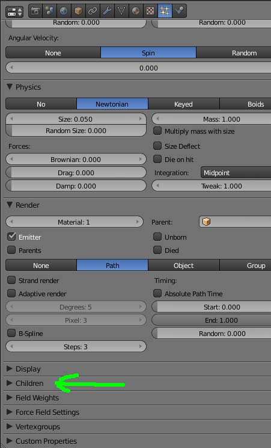Image resolution: width=271 pixels, height=448 pixels.
Task: Collapse the Render panel
Action: click(x=10, y=205)
